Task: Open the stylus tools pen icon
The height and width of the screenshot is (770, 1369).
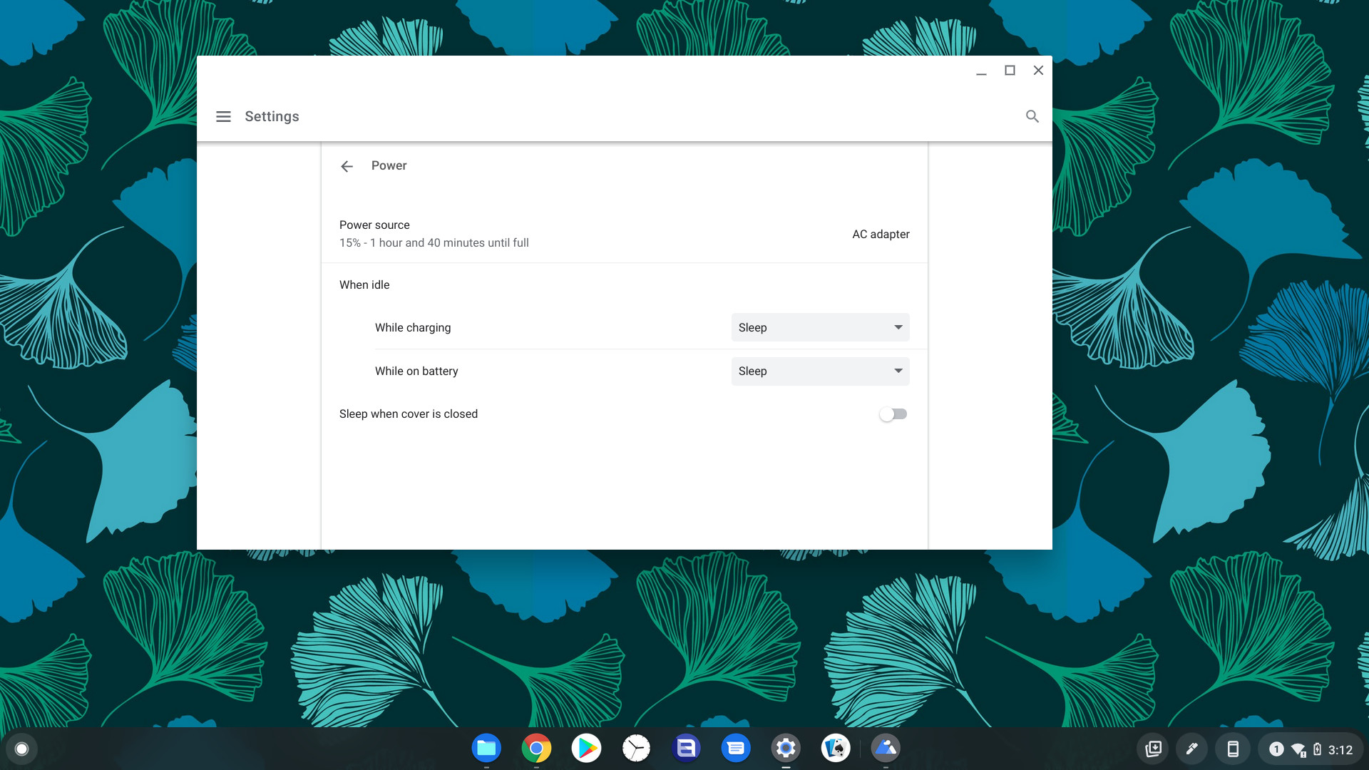Action: (x=1191, y=749)
